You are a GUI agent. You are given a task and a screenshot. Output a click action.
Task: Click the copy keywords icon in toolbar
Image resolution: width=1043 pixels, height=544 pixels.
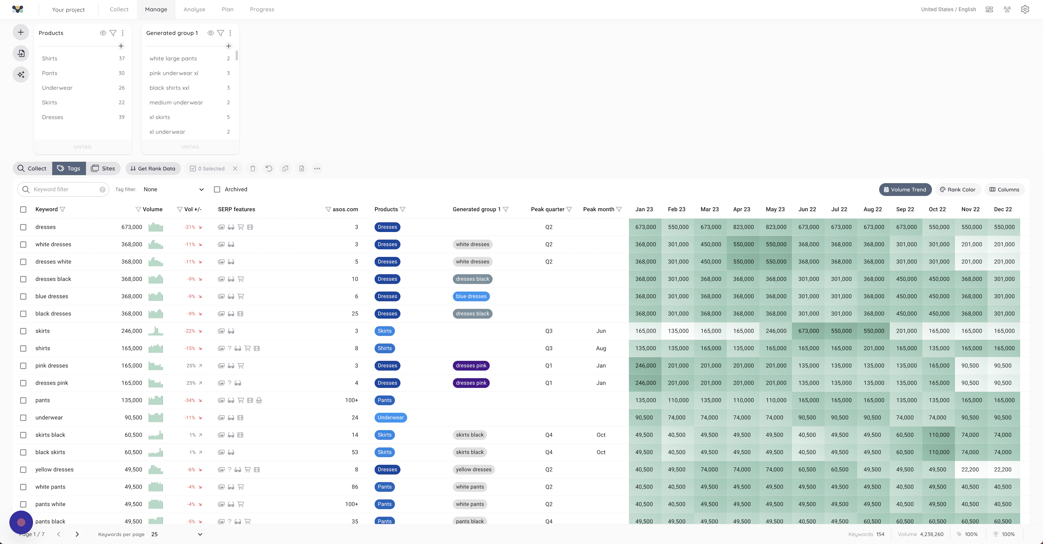click(285, 168)
